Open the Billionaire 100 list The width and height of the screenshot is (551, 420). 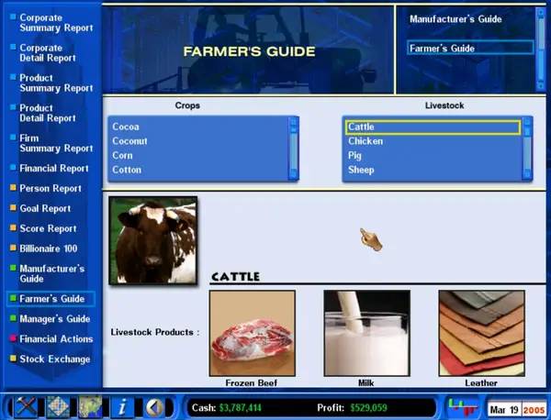(x=48, y=249)
